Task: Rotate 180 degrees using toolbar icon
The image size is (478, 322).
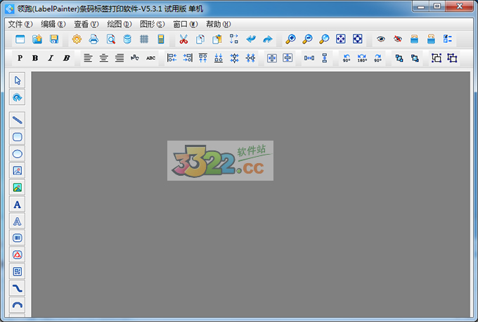Action: click(x=362, y=58)
